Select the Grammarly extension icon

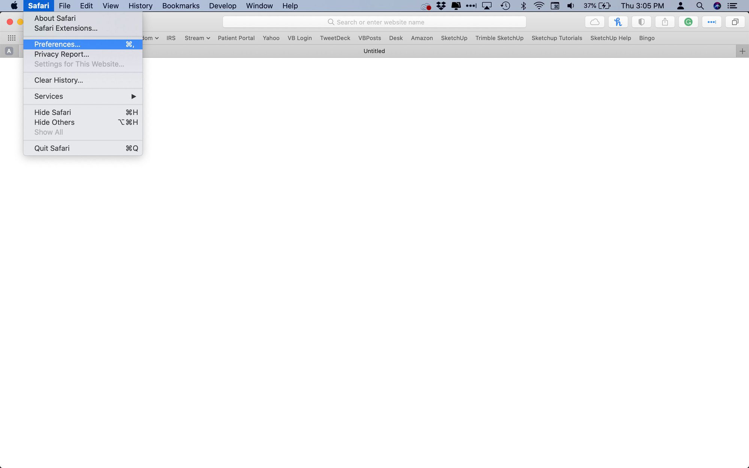click(689, 22)
